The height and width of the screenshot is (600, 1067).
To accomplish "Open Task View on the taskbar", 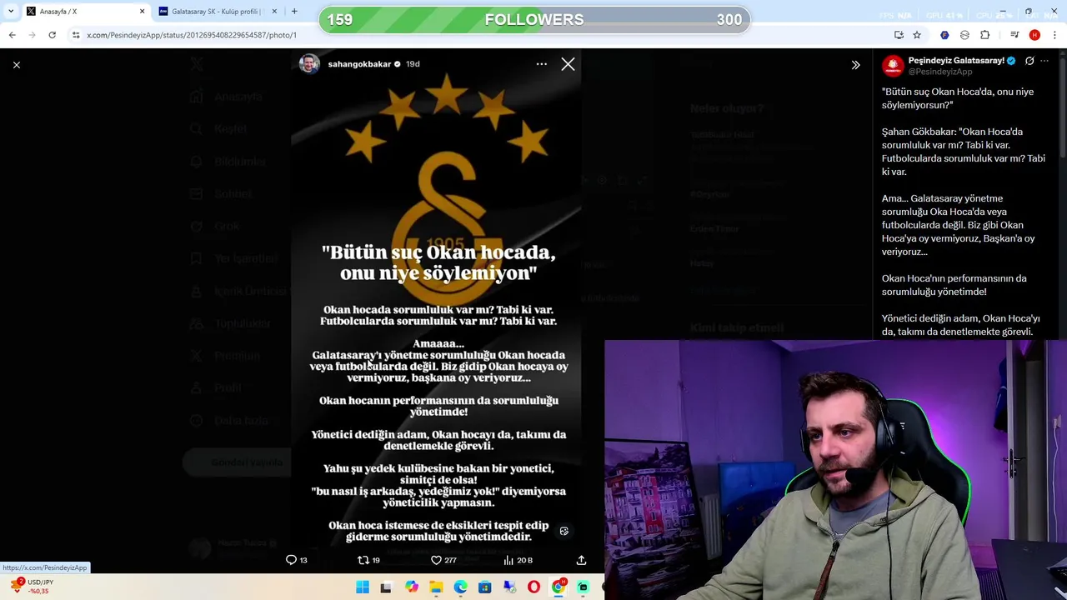I will [x=386, y=587].
